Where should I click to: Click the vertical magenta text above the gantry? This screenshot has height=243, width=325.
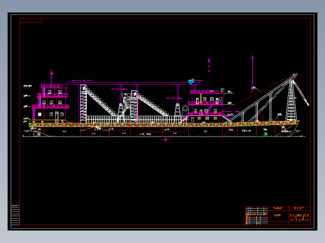[x=209, y=65]
